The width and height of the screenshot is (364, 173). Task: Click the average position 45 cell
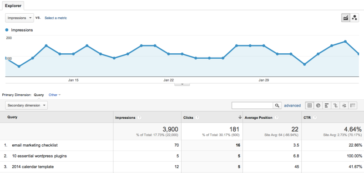(x=297, y=167)
